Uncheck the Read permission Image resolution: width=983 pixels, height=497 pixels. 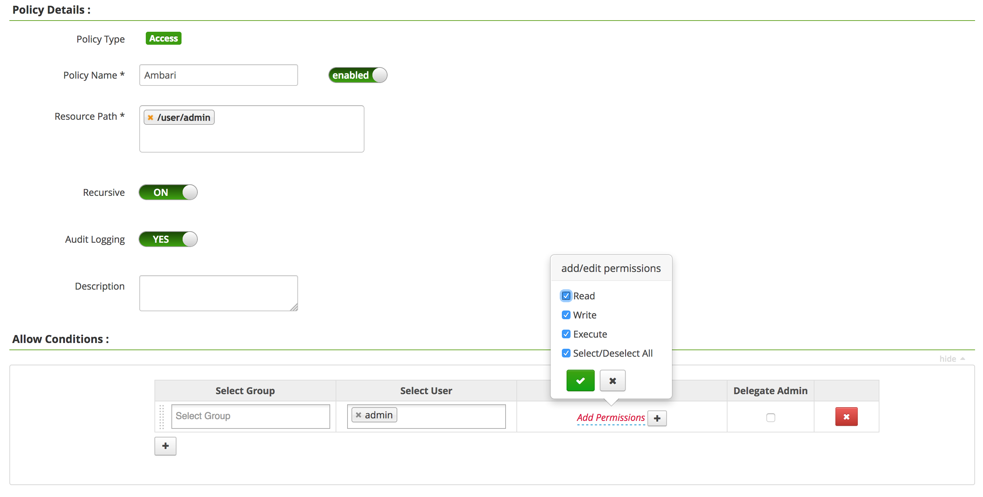click(566, 296)
